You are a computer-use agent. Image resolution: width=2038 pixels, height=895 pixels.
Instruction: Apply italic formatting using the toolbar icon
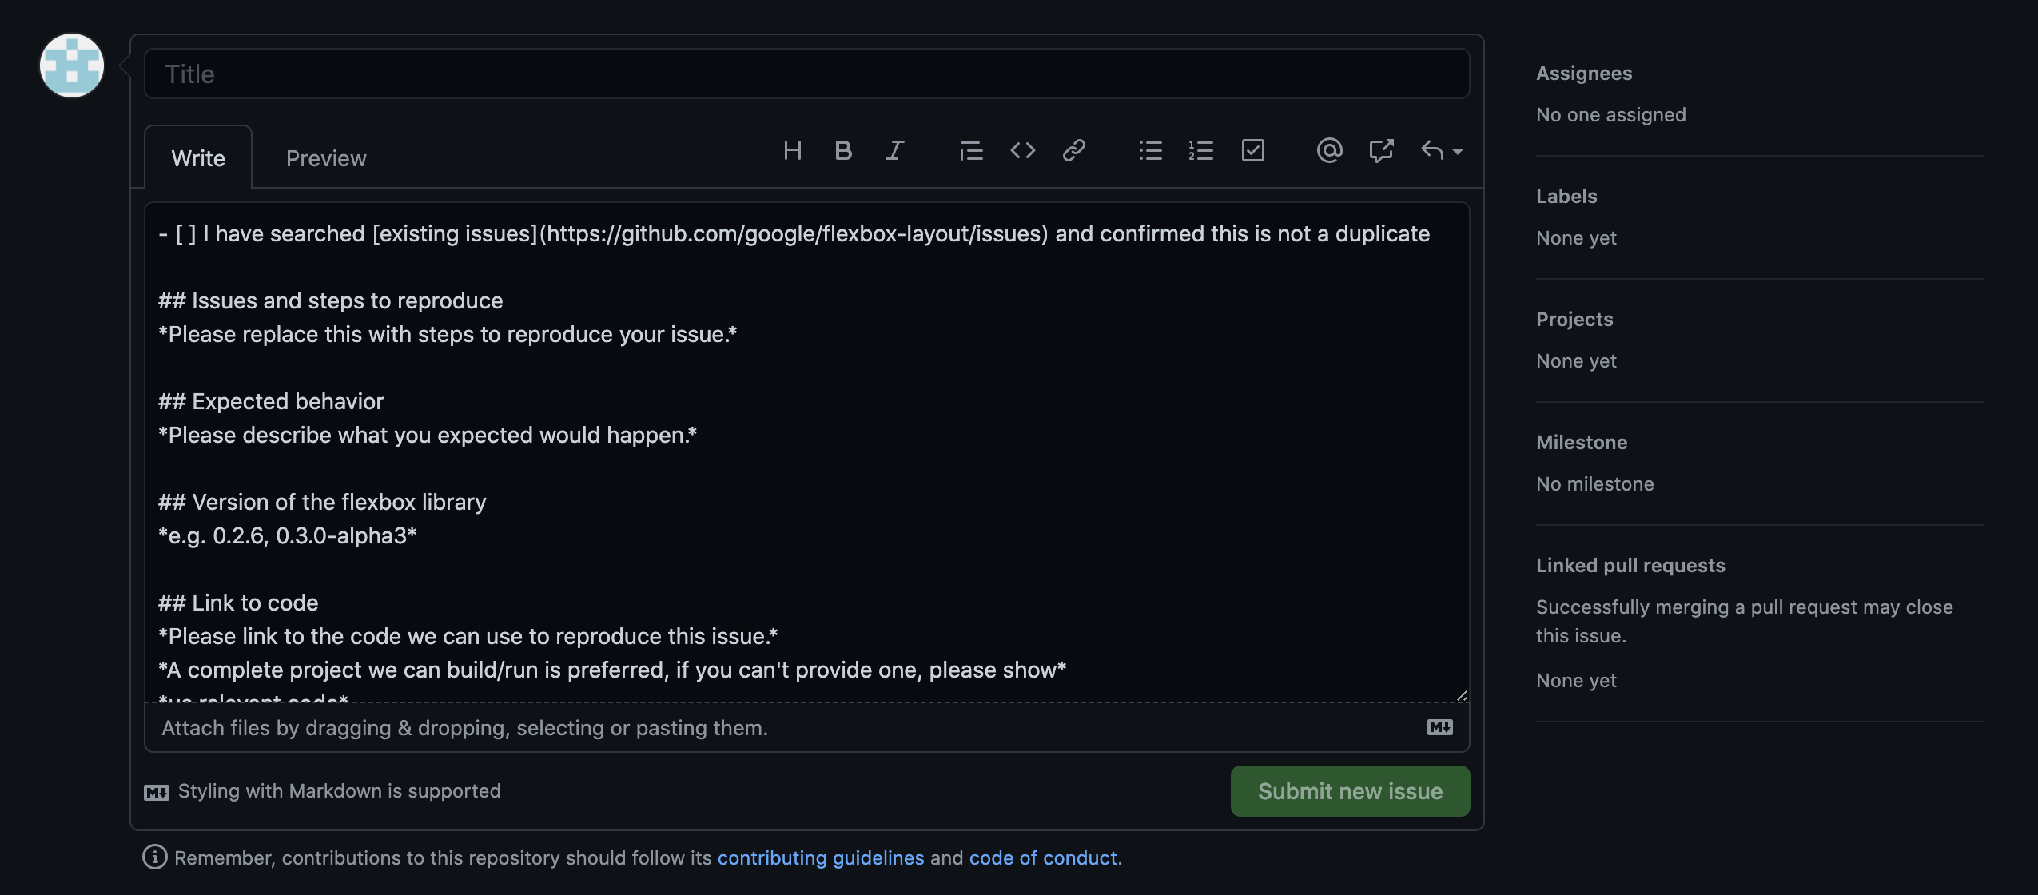tap(894, 150)
